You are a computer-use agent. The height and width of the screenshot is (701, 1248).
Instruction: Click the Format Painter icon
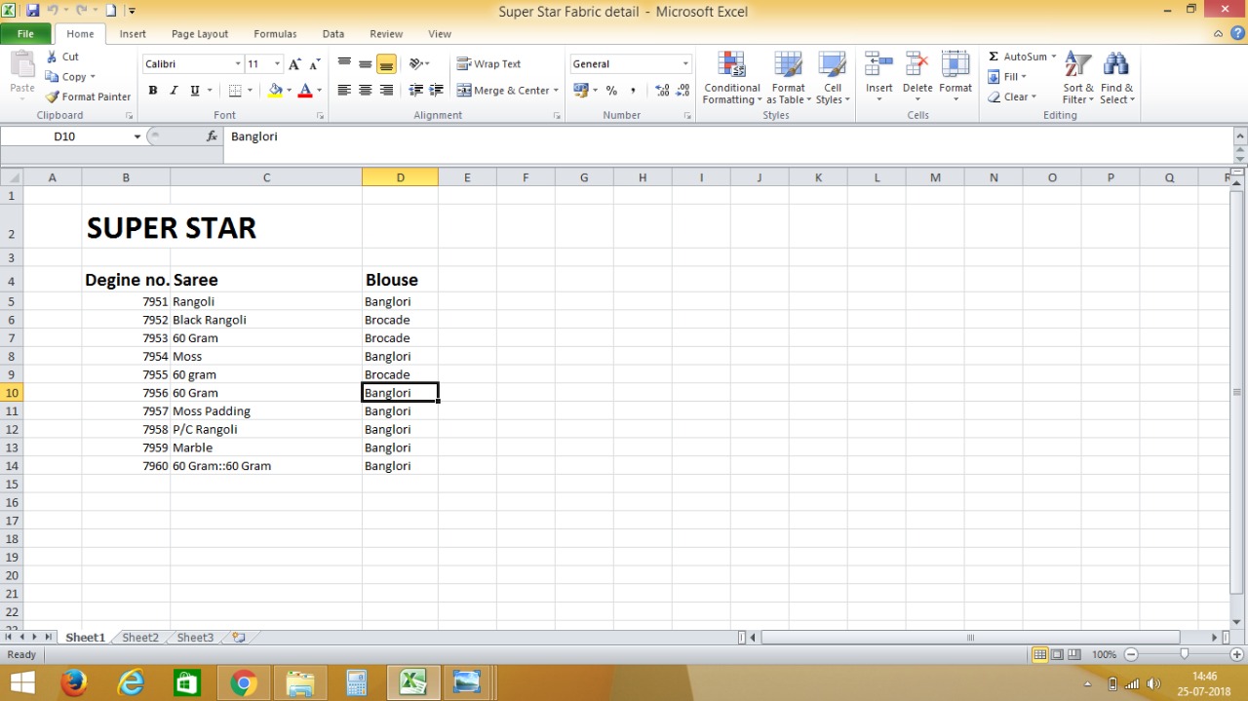[x=53, y=97]
